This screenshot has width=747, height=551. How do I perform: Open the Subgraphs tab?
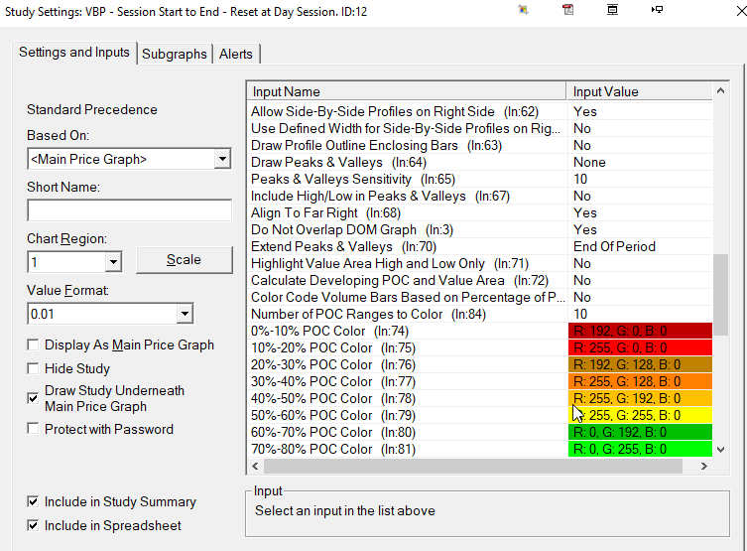175,54
